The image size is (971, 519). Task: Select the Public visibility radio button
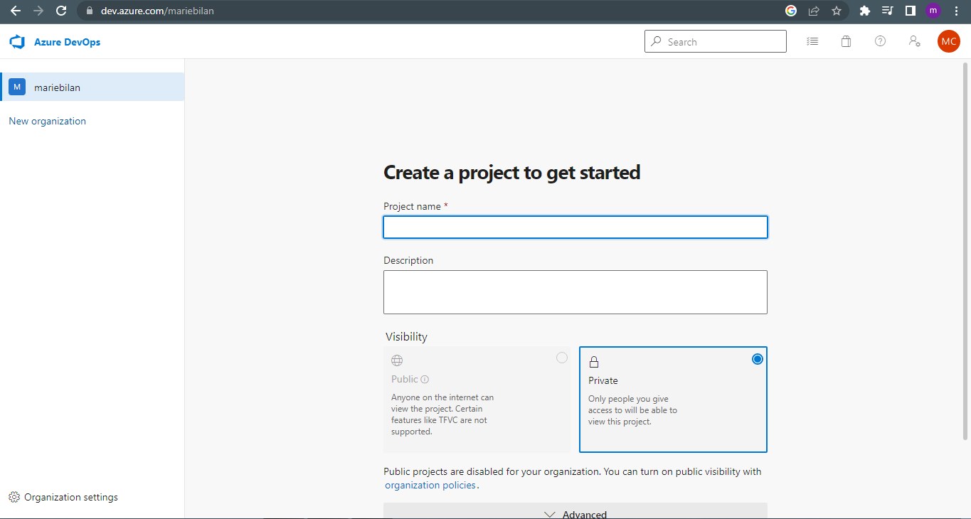pyautogui.click(x=562, y=358)
